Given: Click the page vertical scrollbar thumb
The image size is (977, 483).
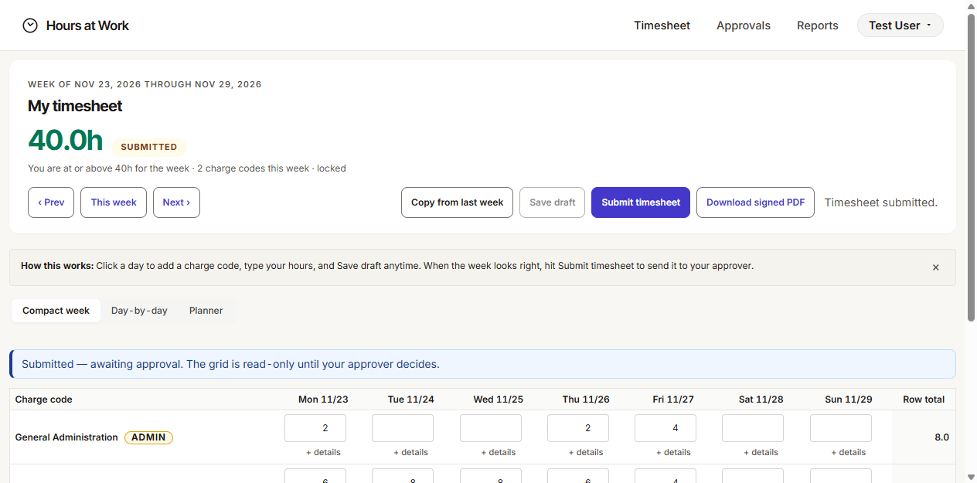Looking at the screenshot, I should pos(971,167).
